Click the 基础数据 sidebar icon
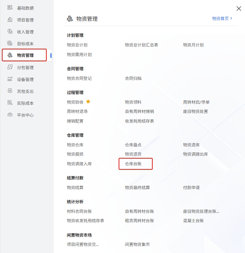 pyautogui.click(x=10, y=8)
